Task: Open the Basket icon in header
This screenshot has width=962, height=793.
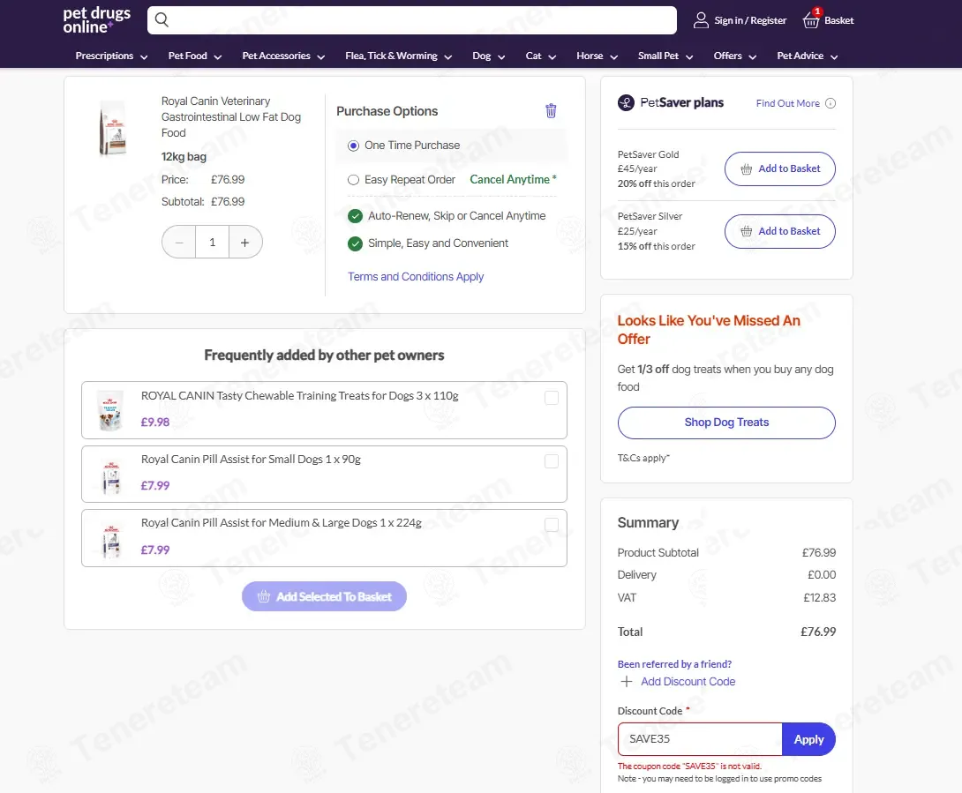Action: [x=811, y=20]
